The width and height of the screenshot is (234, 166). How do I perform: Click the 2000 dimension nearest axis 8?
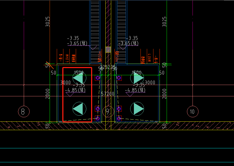coord(48,94)
